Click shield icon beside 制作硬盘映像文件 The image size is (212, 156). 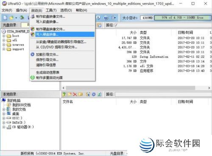point(33,29)
